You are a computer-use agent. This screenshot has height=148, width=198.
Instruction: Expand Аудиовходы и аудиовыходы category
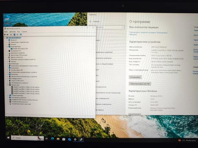coord(7,42)
